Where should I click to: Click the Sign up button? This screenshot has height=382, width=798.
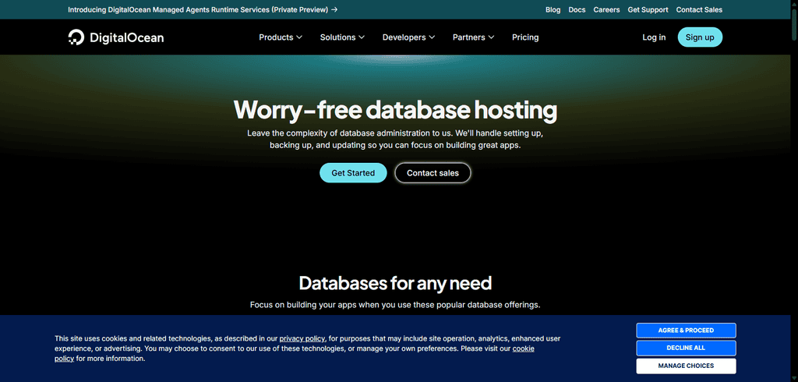click(x=700, y=37)
